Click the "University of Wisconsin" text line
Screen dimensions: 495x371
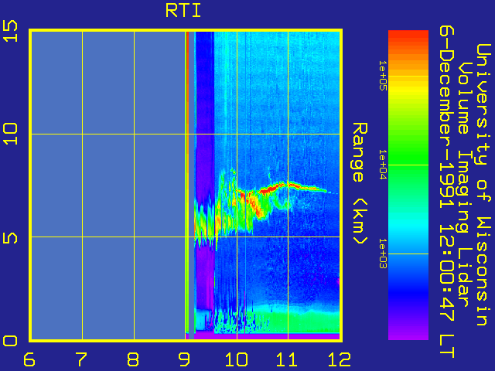click(483, 185)
